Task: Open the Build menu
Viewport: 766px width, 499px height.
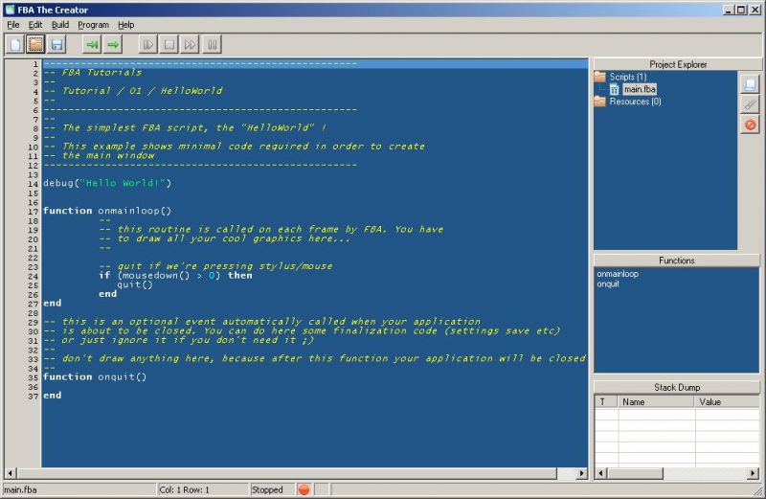Action: pos(60,25)
